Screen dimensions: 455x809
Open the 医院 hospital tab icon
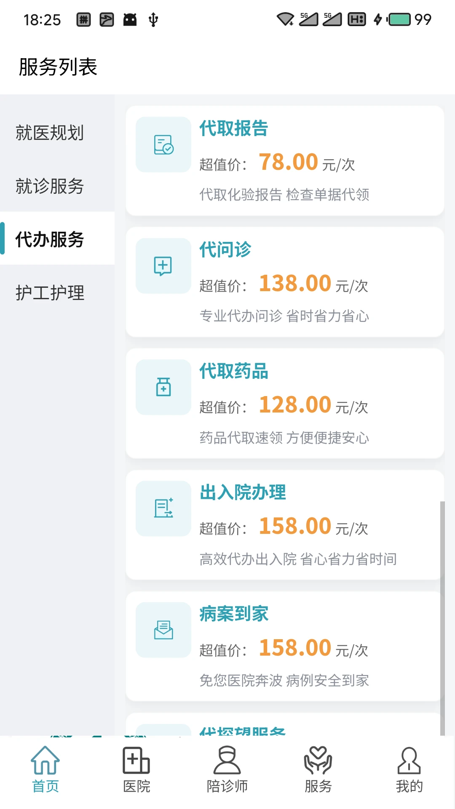click(136, 760)
